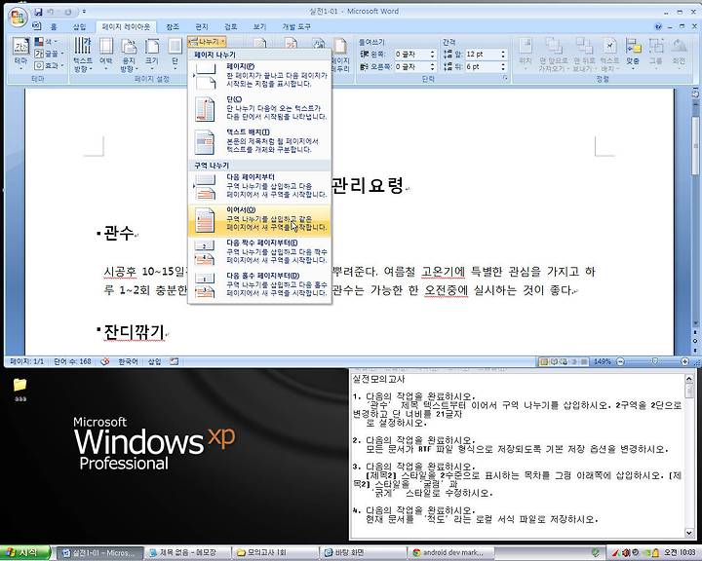Open the 위치 position menu
This screenshot has height=561, width=702.
526,54
